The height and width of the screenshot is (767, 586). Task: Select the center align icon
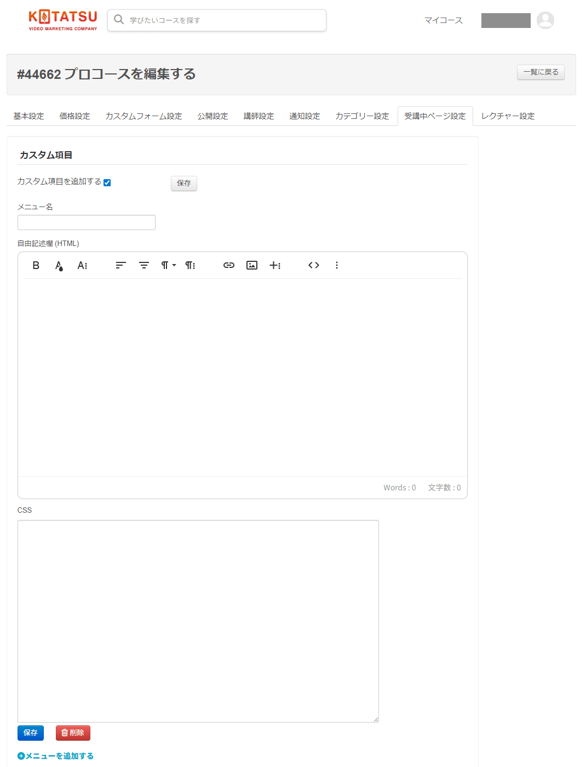[x=143, y=265]
